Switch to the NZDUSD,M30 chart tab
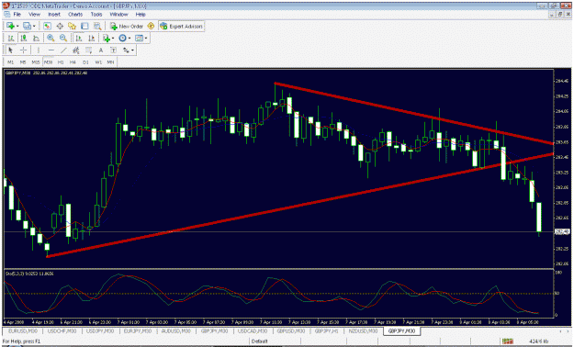The height and width of the screenshot is (347, 574). coord(363,330)
